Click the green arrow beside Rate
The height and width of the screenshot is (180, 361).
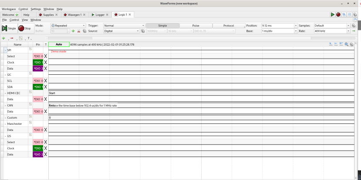354,31
